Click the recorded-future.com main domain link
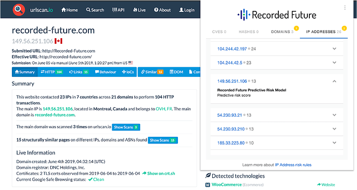 click(x=55, y=115)
